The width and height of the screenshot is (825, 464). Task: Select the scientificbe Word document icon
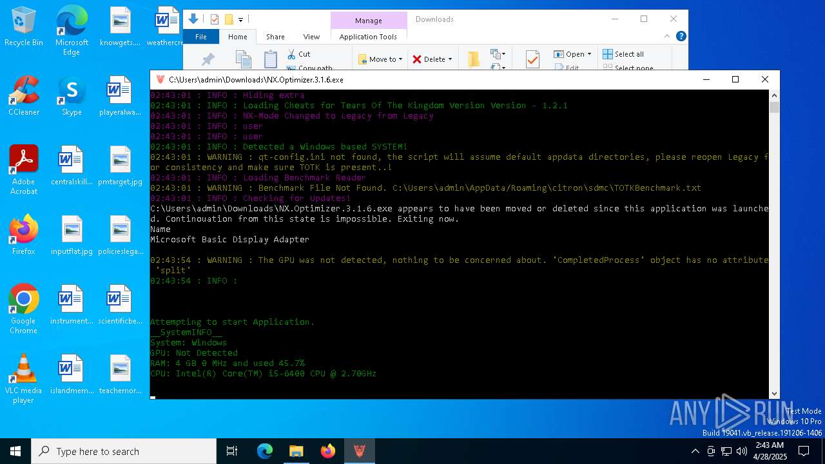(120, 305)
